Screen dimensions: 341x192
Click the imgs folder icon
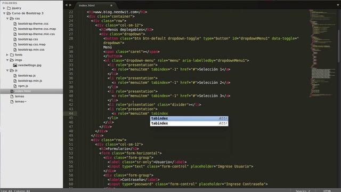(x=12, y=60)
